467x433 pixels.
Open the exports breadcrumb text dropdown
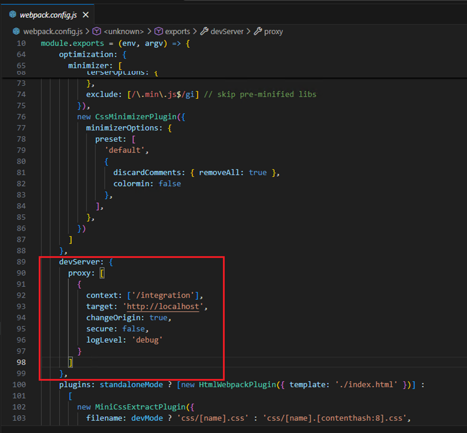coord(178,32)
